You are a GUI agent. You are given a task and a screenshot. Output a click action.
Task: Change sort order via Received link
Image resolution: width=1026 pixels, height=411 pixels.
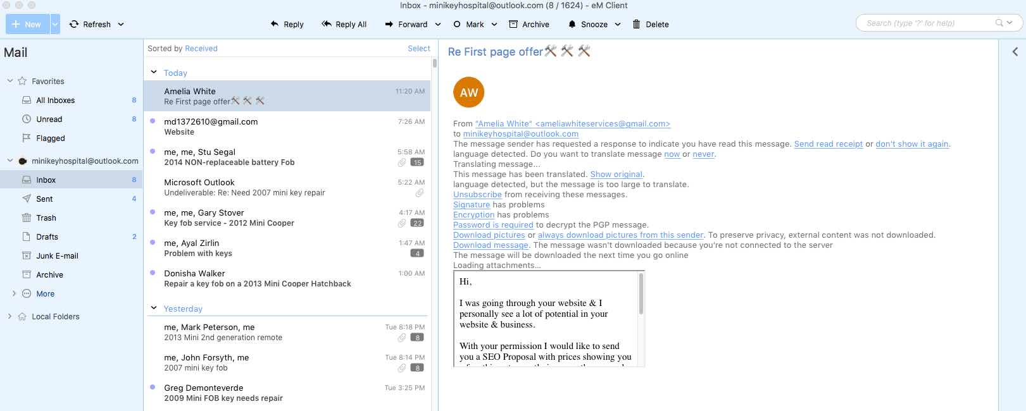pos(201,49)
